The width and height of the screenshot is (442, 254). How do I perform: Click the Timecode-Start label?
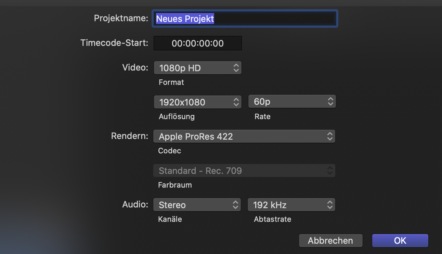tap(114, 43)
